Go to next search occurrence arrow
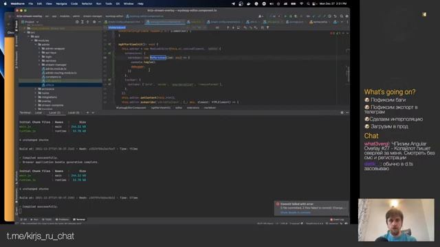The height and width of the screenshot is (247, 440). pos(233,27)
